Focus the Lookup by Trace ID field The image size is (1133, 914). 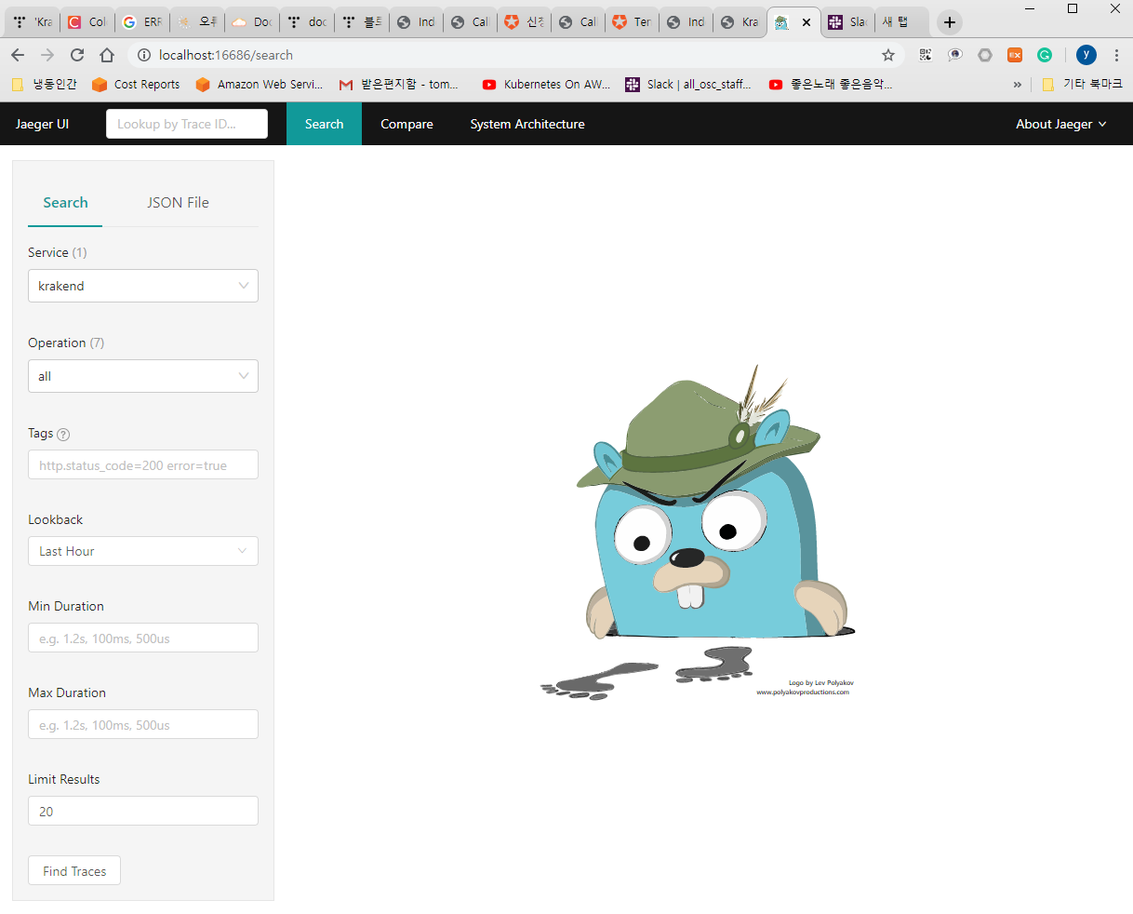(187, 124)
